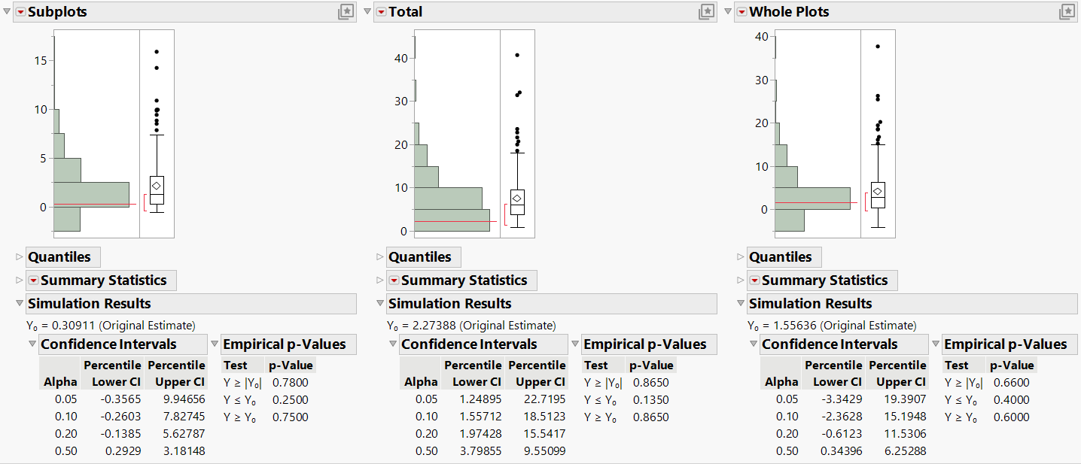Click the bookmark star icon beside Total
Viewport: 1081px width, 464px height.
click(706, 11)
